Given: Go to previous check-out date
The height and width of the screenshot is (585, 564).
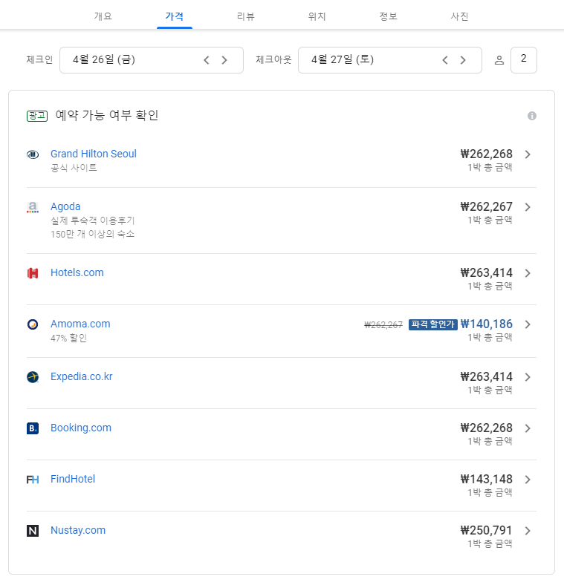Looking at the screenshot, I should tap(445, 60).
